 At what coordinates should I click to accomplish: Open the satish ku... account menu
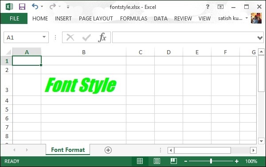click(x=233, y=18)
